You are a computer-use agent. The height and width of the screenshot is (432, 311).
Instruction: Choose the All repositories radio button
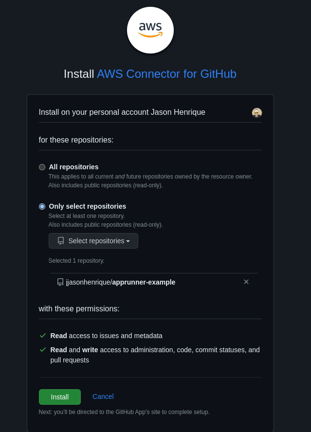click(x=42, y=167)
